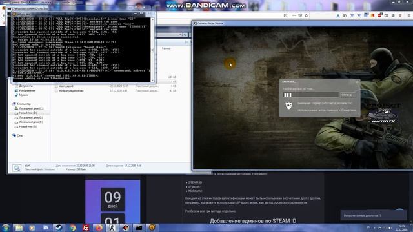The width and height of the screenshot is (413, 232).
Task: Click the language indicator in system tray
Action: [368, 227]
